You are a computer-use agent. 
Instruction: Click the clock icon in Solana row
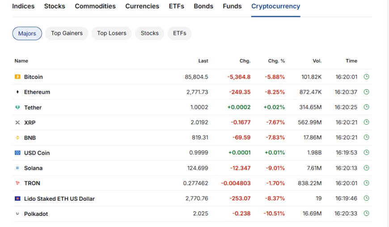[x=367, y=168]
